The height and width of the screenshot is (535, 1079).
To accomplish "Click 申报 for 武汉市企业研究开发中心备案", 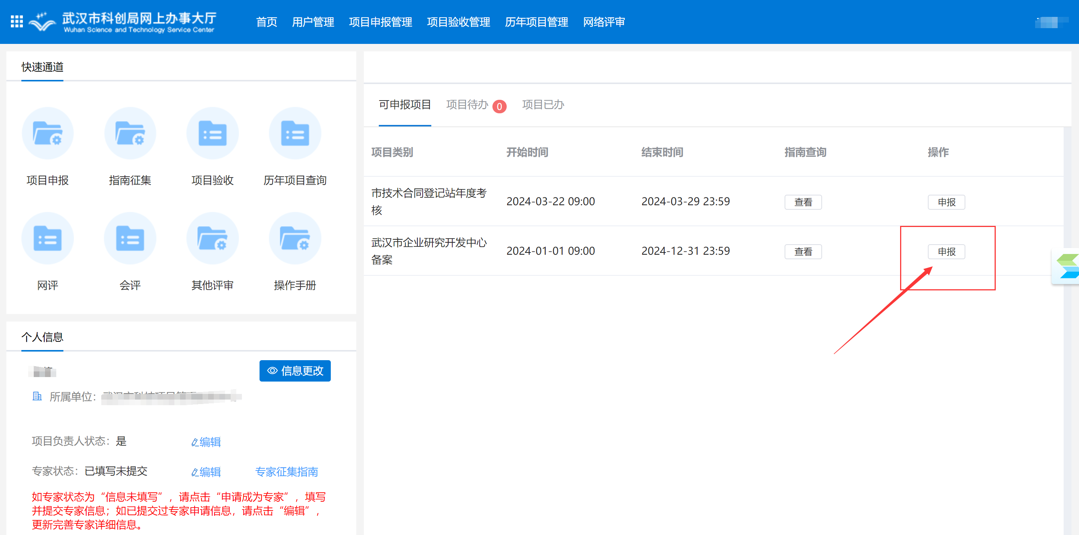I will pos(946,251).
